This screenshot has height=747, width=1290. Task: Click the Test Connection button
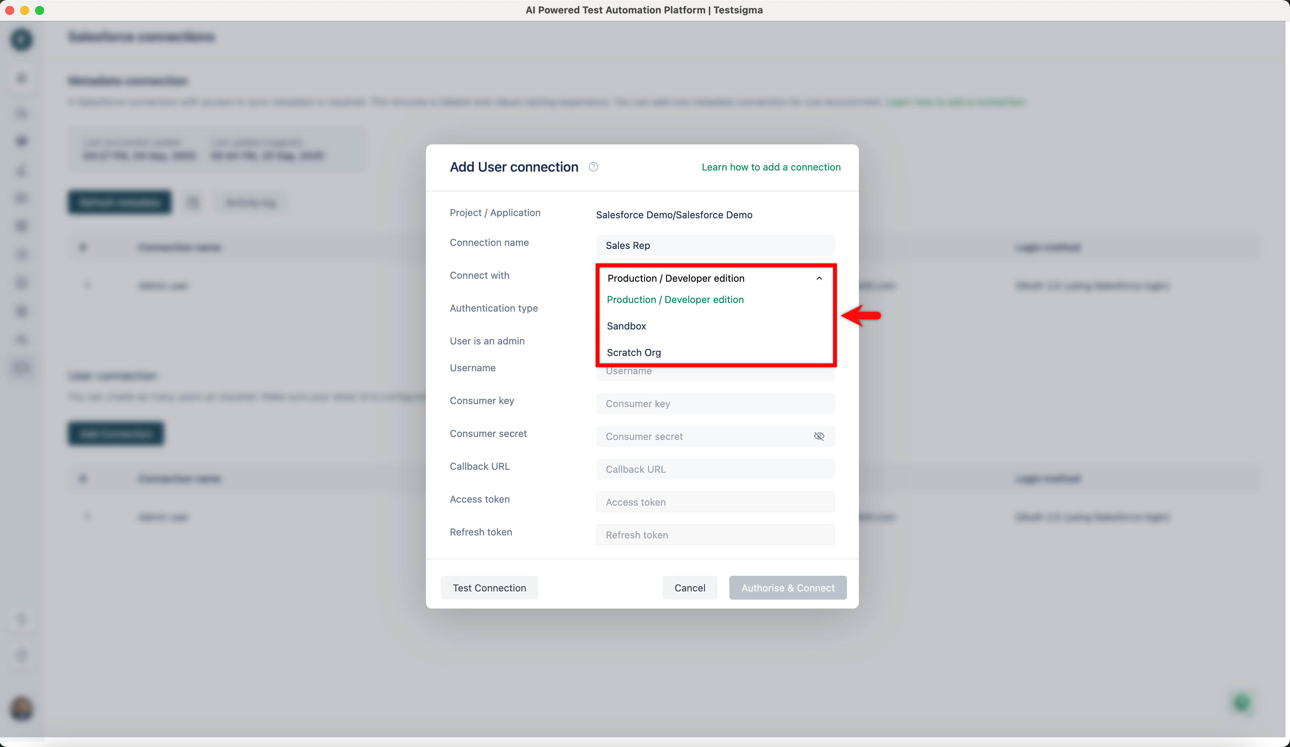489,587
